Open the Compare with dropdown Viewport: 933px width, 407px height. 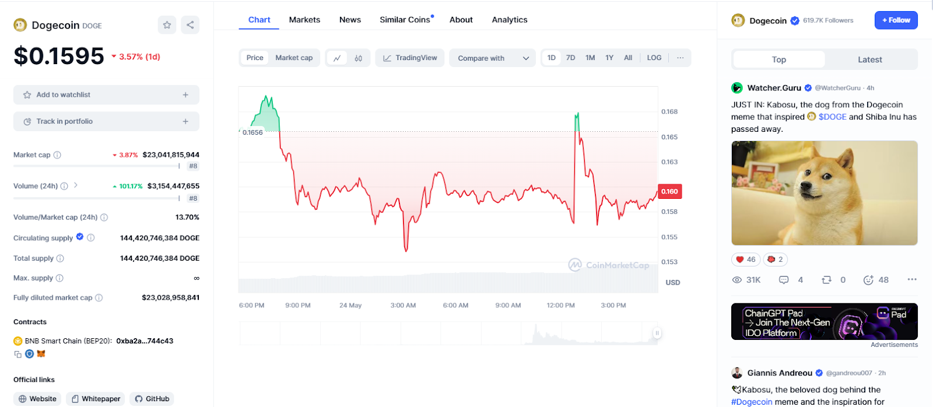pyautogui.click(x=493, y=58)
